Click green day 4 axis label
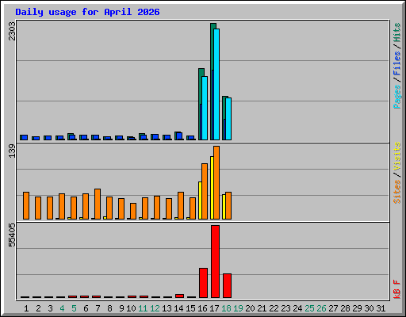 point(62,308)
